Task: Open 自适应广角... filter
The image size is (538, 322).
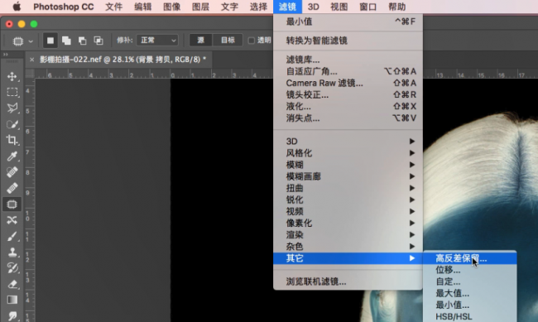Action: (x=348, y=71)
